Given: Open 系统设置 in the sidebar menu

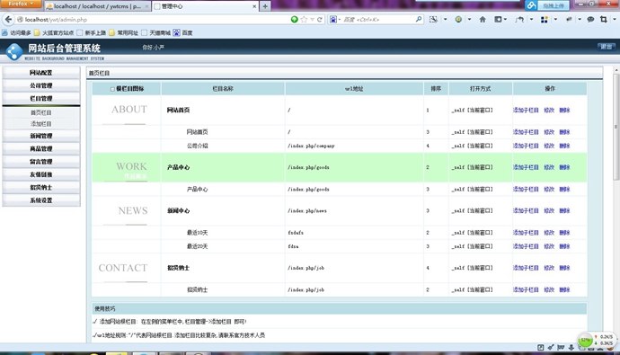Looking at the screenshot, I should 41,200.
